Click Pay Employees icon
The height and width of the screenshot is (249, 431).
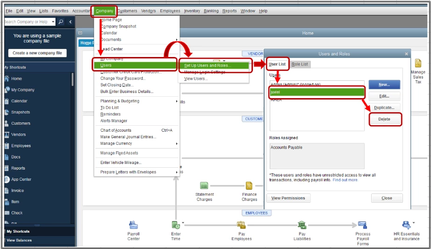click(241, 225)
